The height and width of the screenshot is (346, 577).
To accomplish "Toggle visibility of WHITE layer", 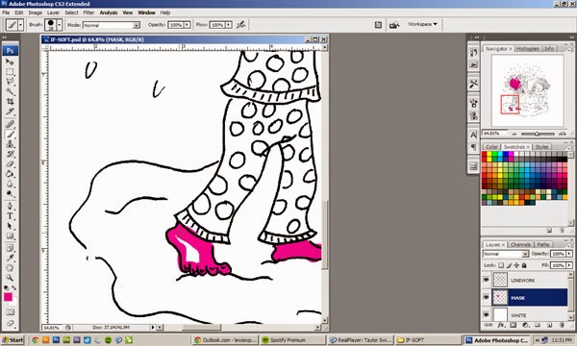I will (x=486, y=315).
